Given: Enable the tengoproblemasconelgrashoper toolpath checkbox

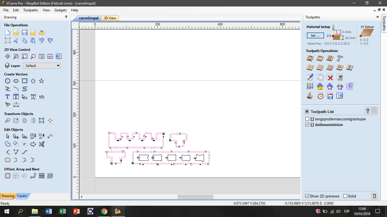Looking at the screenshot, I should (307, 119).
